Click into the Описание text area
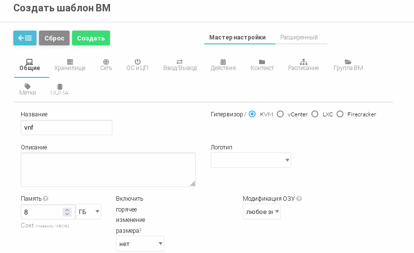The height and width of the screenshot is (253, 414). [x=108, y=170]
